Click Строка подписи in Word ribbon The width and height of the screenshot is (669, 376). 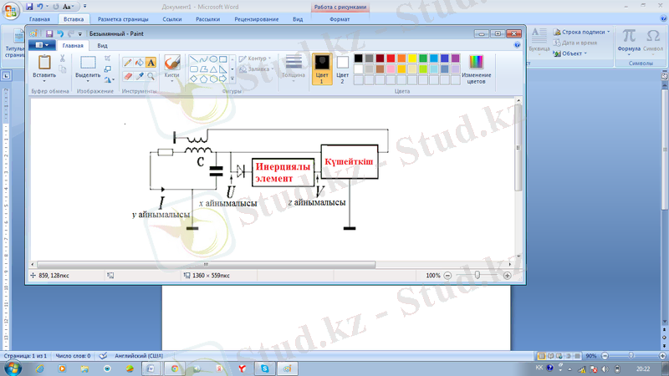pos(581,32)
